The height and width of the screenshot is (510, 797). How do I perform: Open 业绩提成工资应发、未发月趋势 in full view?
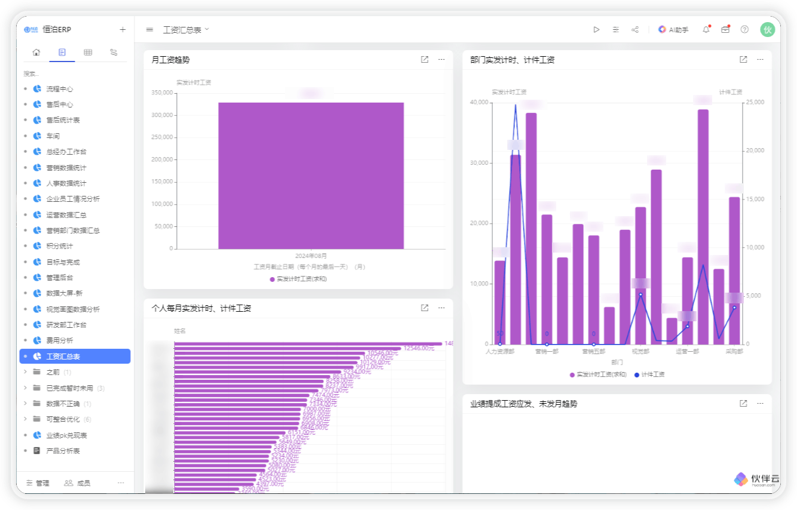coord(743,404)
